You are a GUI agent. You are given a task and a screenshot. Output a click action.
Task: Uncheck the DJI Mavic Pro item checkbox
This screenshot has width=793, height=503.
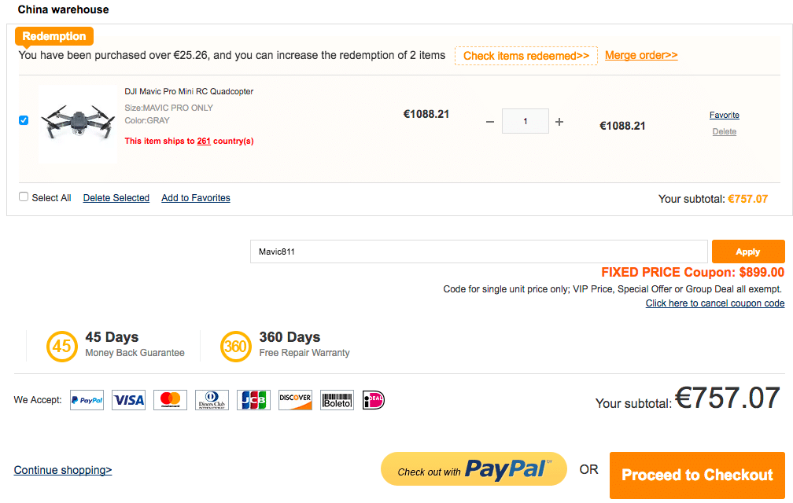24,120
